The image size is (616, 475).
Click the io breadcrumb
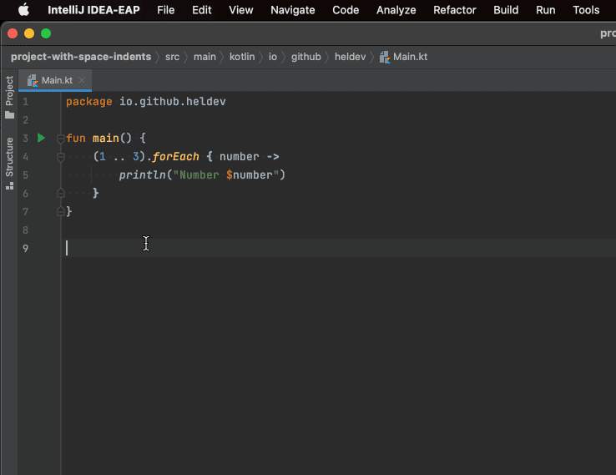click(x=273, y=57)
